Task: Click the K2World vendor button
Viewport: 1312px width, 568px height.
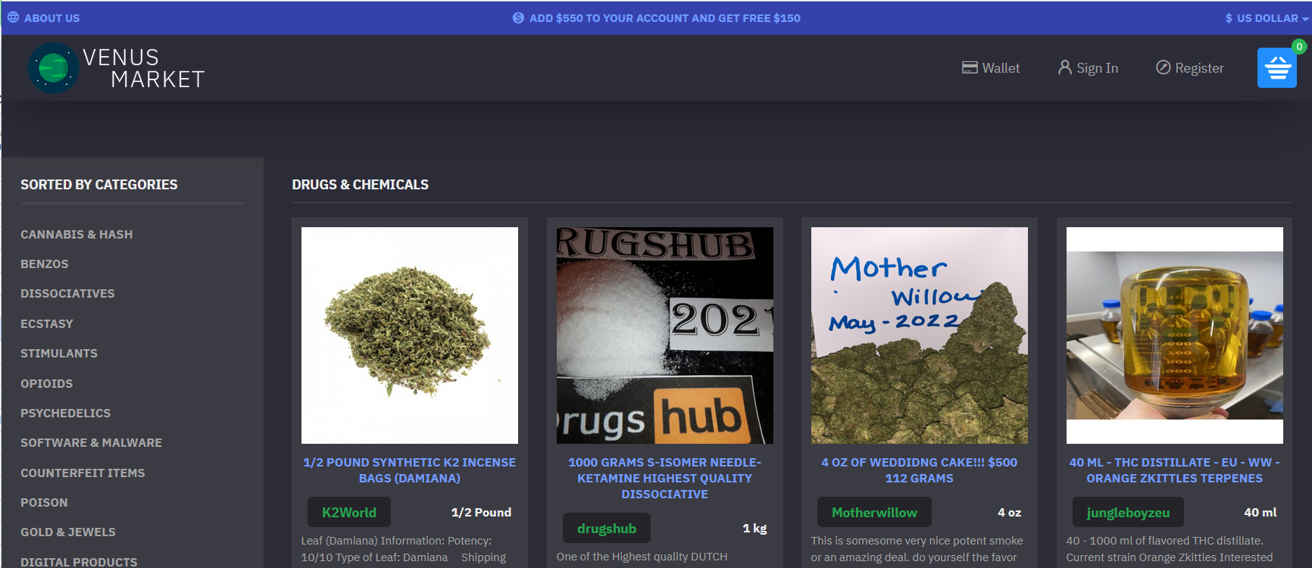Action: (348, 512)
